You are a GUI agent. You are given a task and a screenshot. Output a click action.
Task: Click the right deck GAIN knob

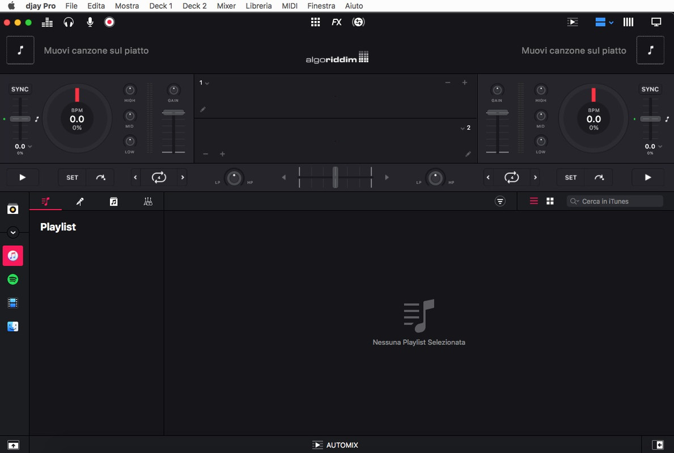497,90
